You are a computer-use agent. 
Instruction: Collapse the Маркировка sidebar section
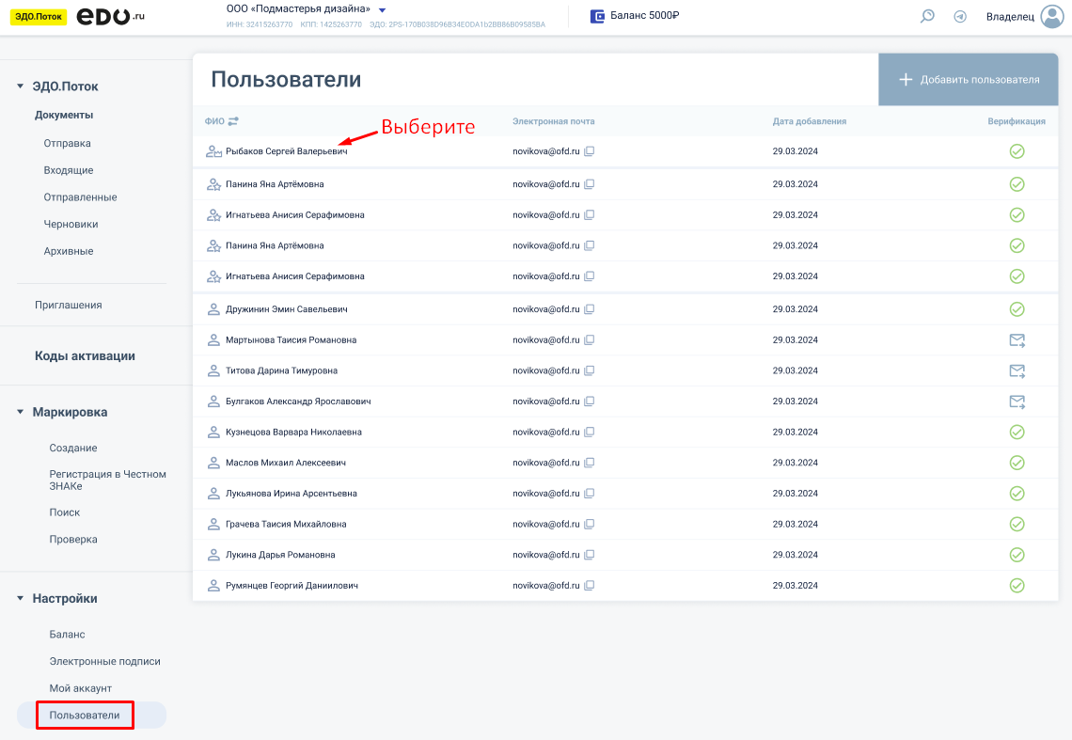[21, 412]
